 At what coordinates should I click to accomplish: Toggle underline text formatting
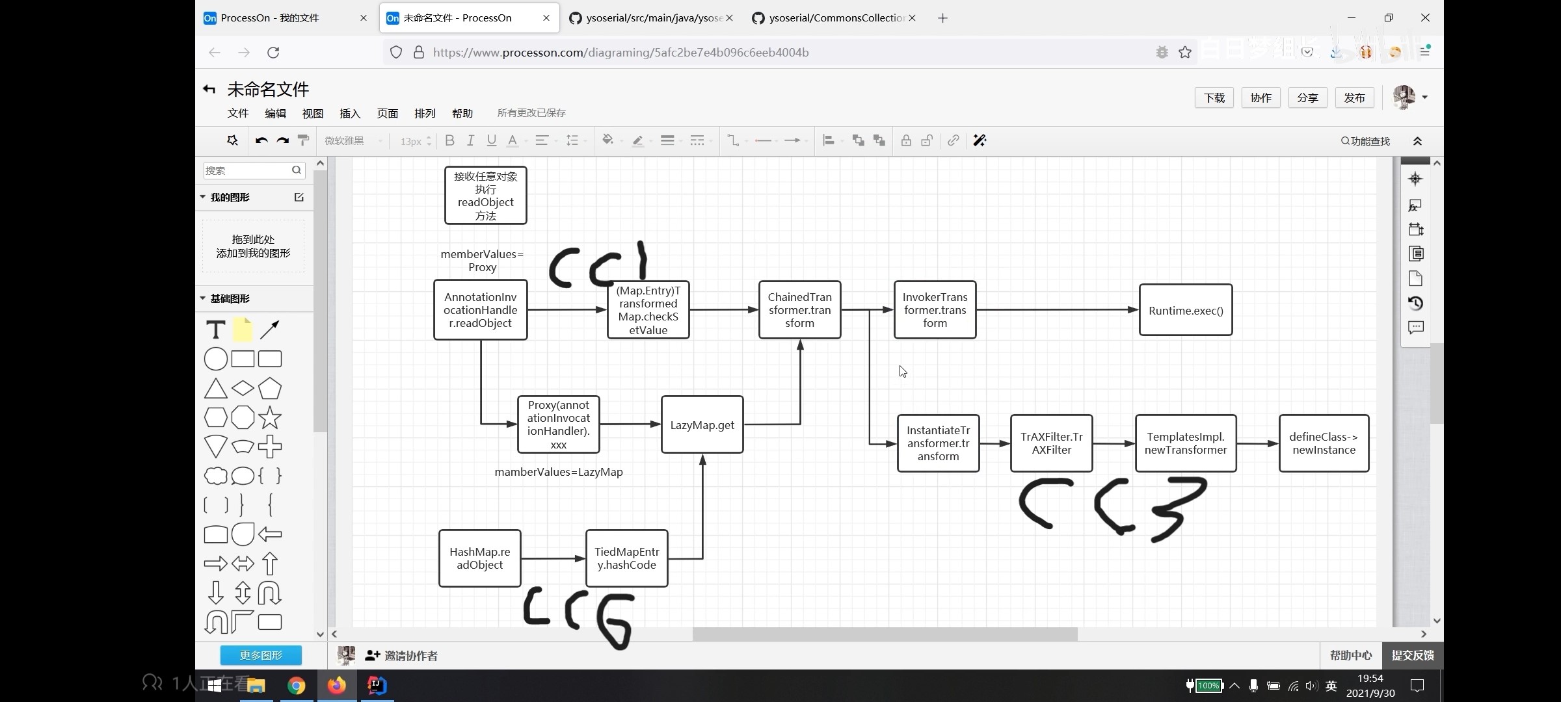(491, 140)
